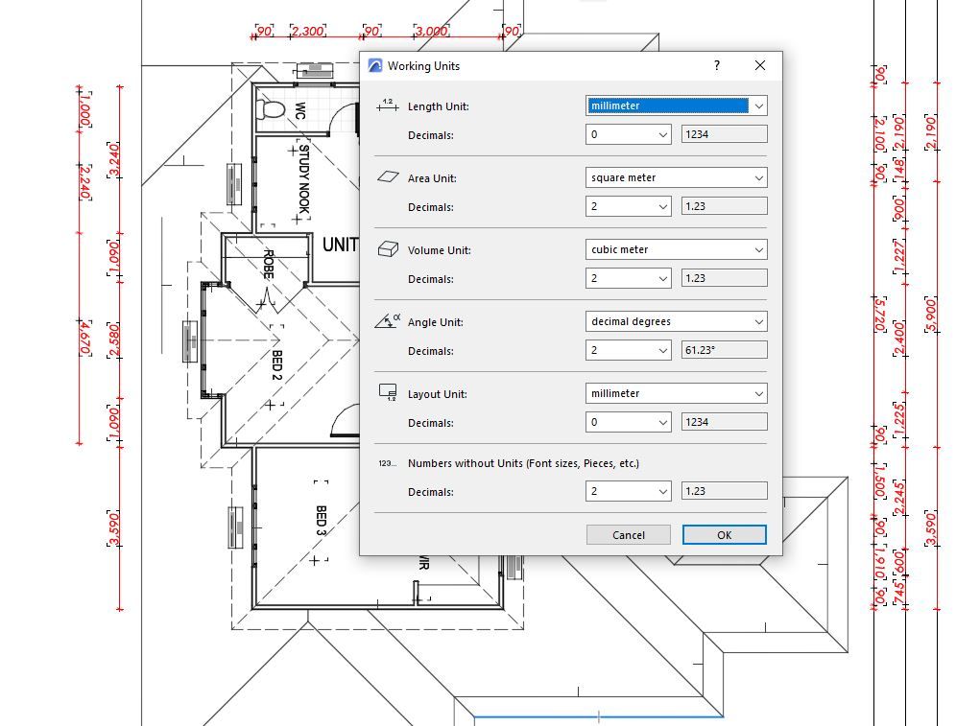Open the Volume Unit cubic meter dropdown
Screen dimensions: 956x726
coord(676,249)
